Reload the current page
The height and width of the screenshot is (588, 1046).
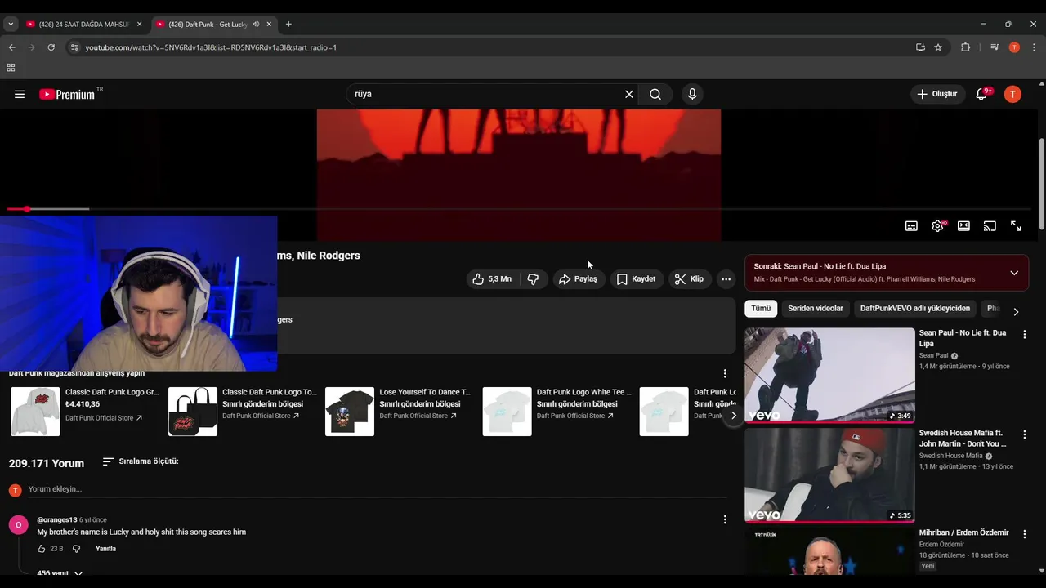(x=51, y=47)
